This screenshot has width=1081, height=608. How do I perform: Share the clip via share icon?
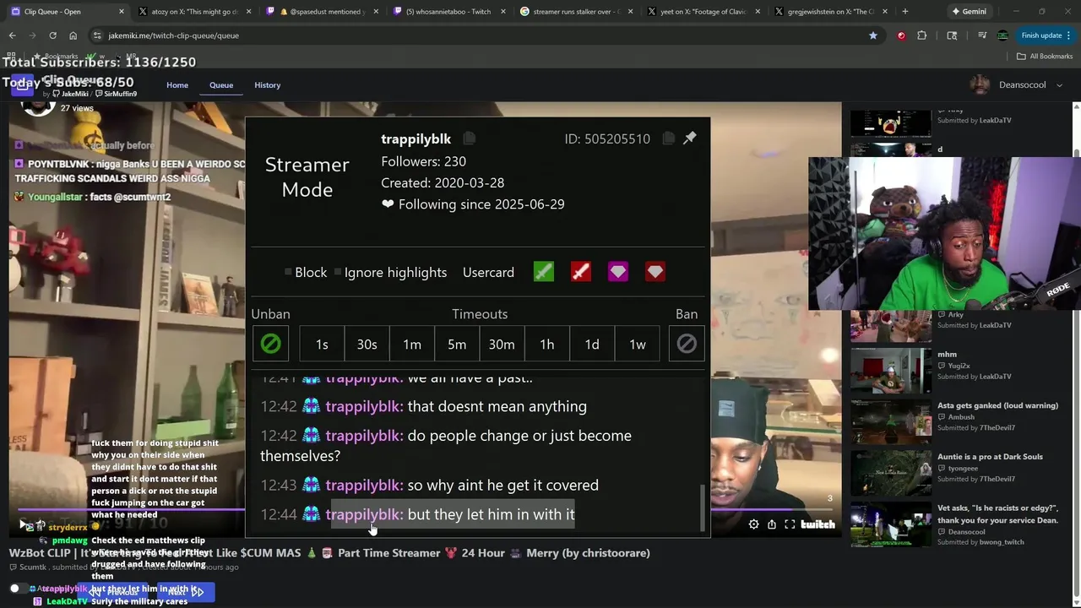tap(772, 524)
